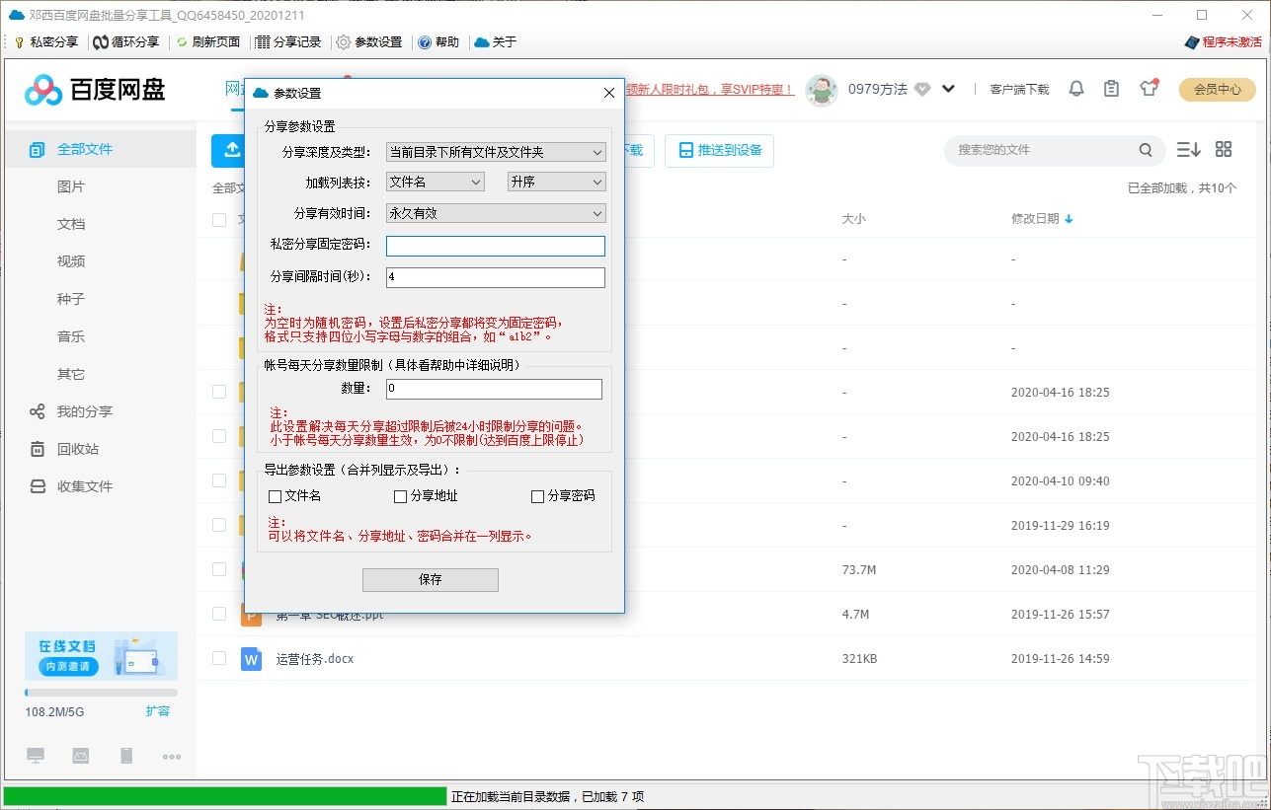Click the 保存 button
The height and width of the screenshot is (810, 1271).
pos(431,579)
